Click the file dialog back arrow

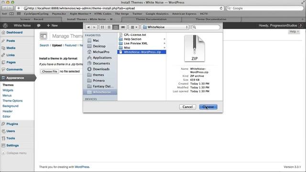coord(88,27)
